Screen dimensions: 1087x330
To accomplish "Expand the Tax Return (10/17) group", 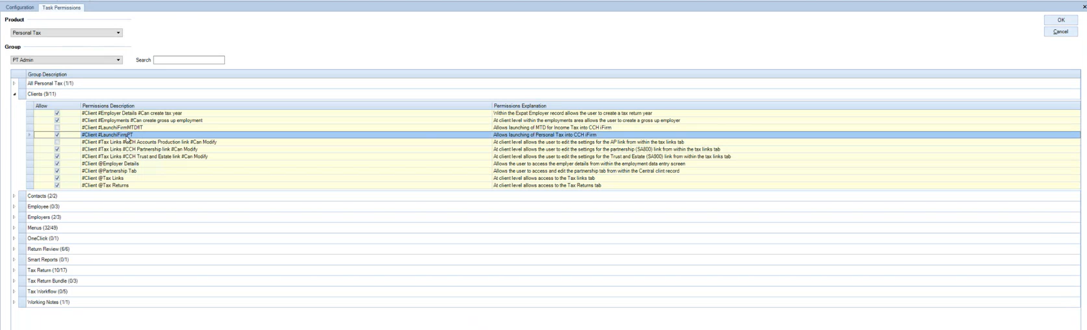I will 14,270.
